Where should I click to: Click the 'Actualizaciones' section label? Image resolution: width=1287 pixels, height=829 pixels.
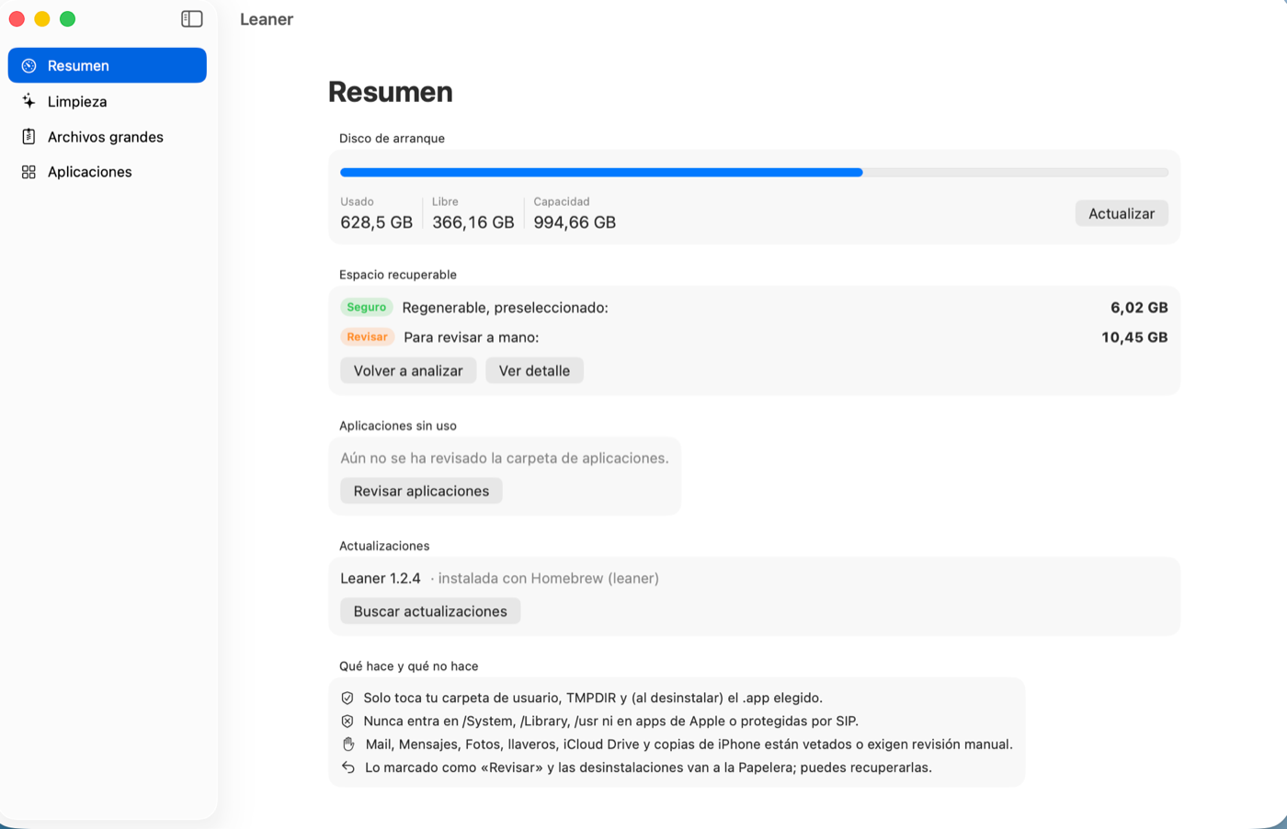click(384, 546)
